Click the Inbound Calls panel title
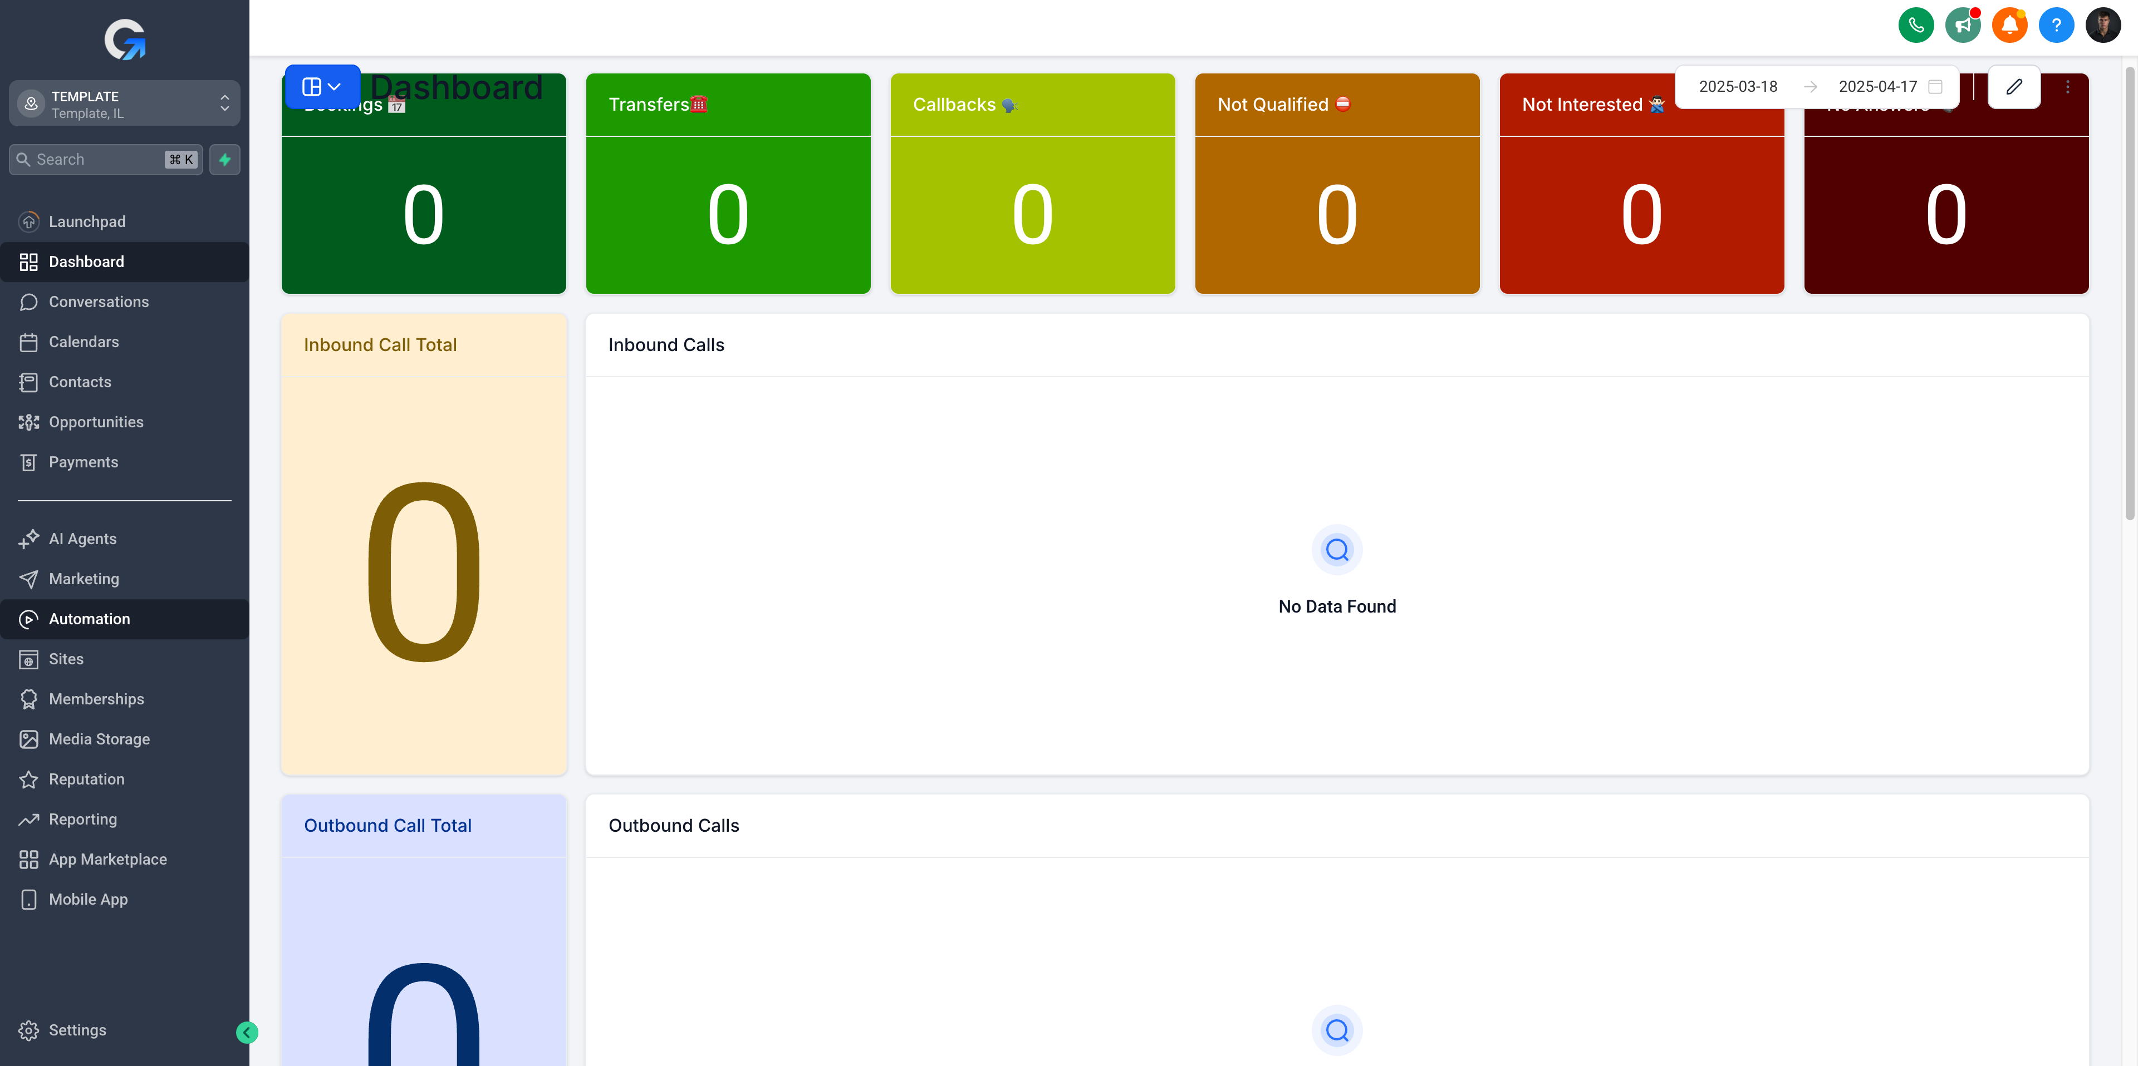 coord(666,345)
